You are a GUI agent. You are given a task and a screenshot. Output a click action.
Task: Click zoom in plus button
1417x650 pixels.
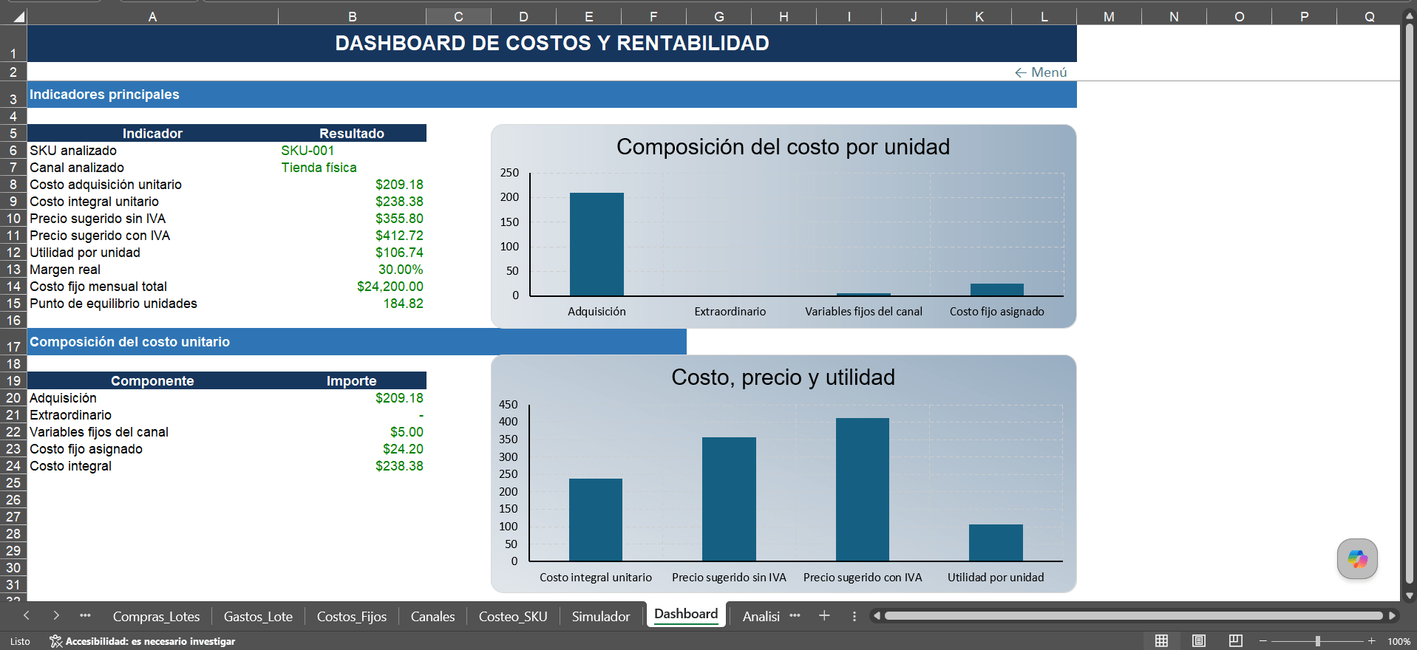(1372, 641)
